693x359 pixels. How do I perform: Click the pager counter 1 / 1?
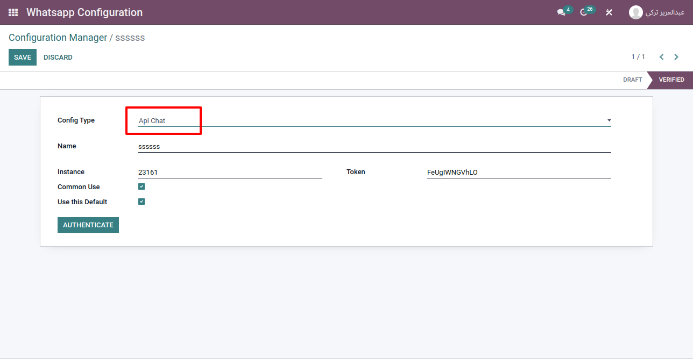coord(638,57)
